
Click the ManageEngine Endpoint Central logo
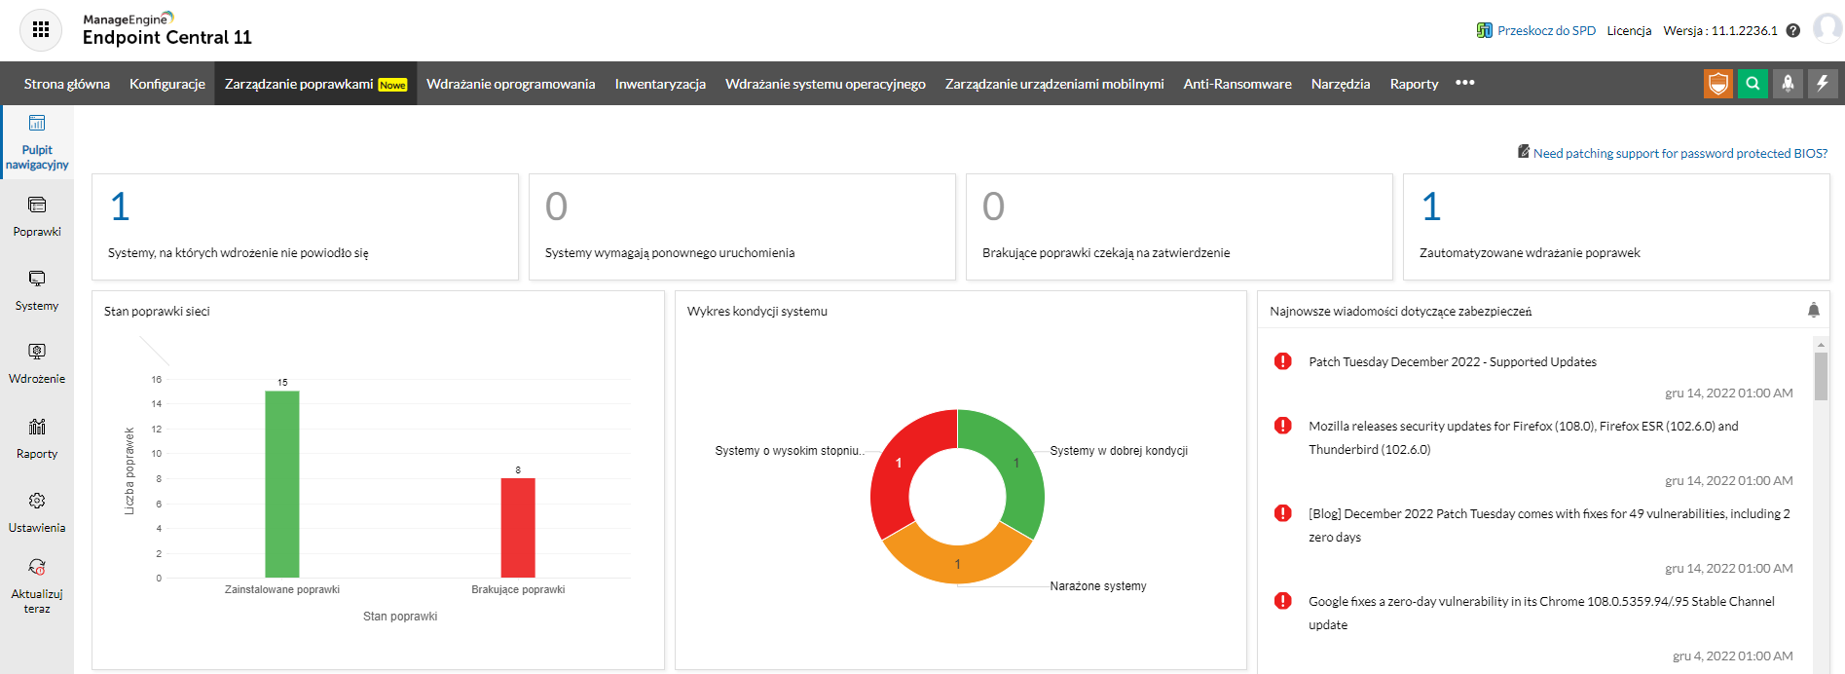(x=166, y=29)
